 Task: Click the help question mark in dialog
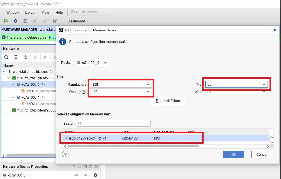pos(65,154)
